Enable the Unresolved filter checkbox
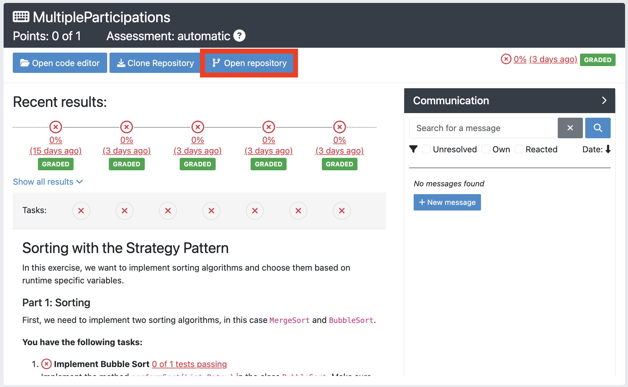 pos(426,149)
